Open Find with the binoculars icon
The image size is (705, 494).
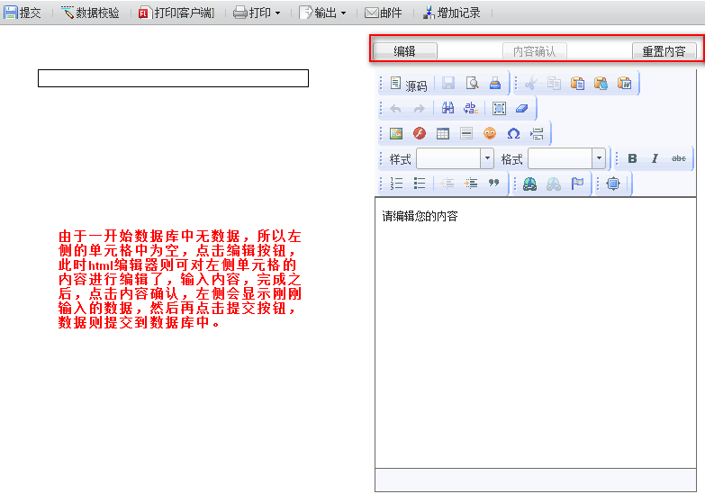447,108
